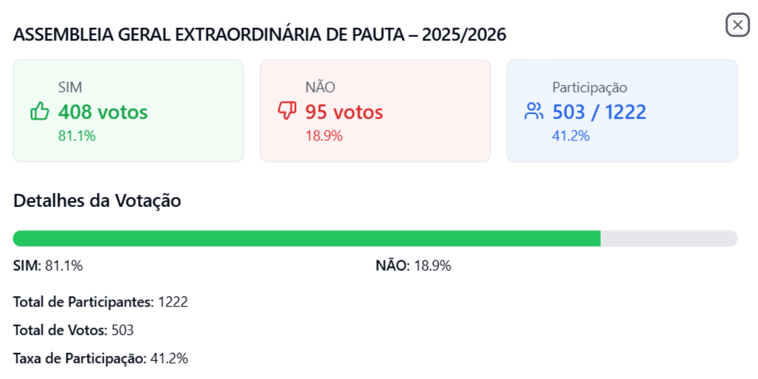Image resolution: width=758 pixels, height=379 pixels.
Task: Click the red thumbs-down icon
Action: [x=287, y=111]
